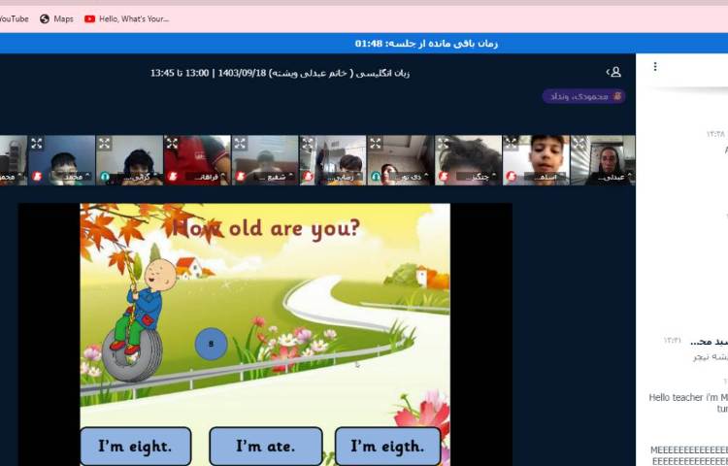Viewport: 728px width, 466px height.
Task: Open caret menu on tile between محمد and فراهان
Action: (x=155, y=176)
